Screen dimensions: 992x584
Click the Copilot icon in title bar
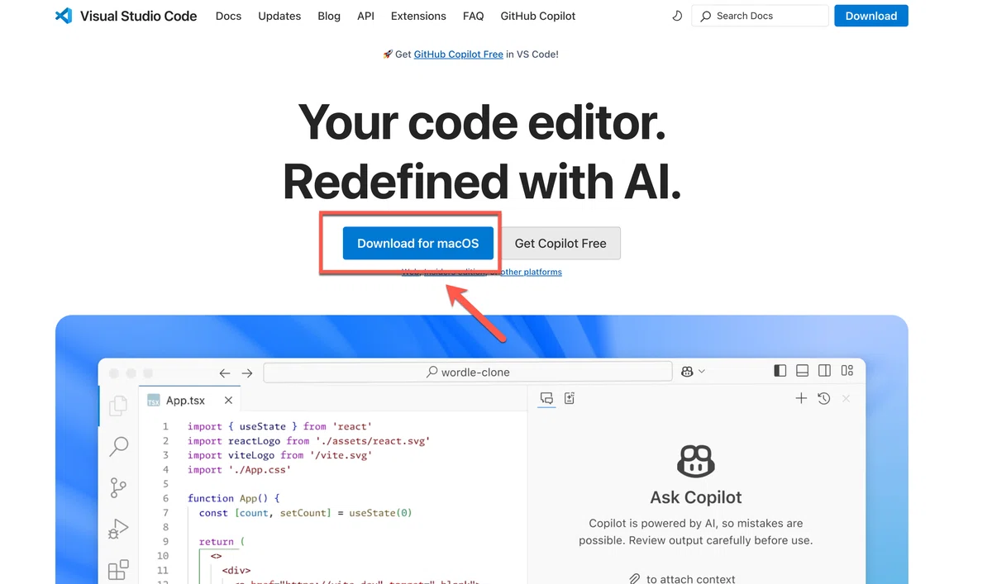tap(687, 372)
